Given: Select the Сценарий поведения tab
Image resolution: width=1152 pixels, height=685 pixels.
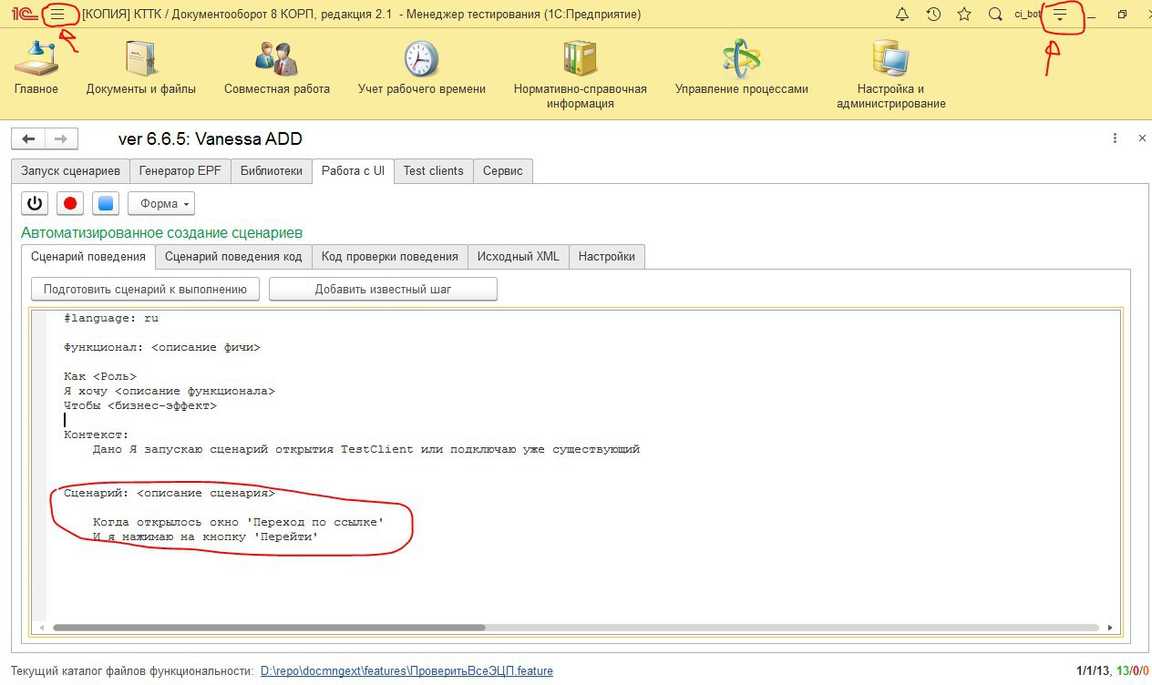Looking at the screenshot, I should pos(88,257).
